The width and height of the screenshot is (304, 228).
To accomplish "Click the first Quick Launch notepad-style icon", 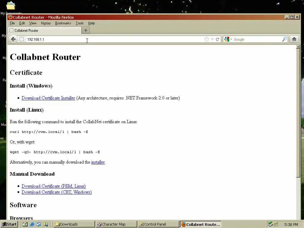I will (x=25, y=224).
